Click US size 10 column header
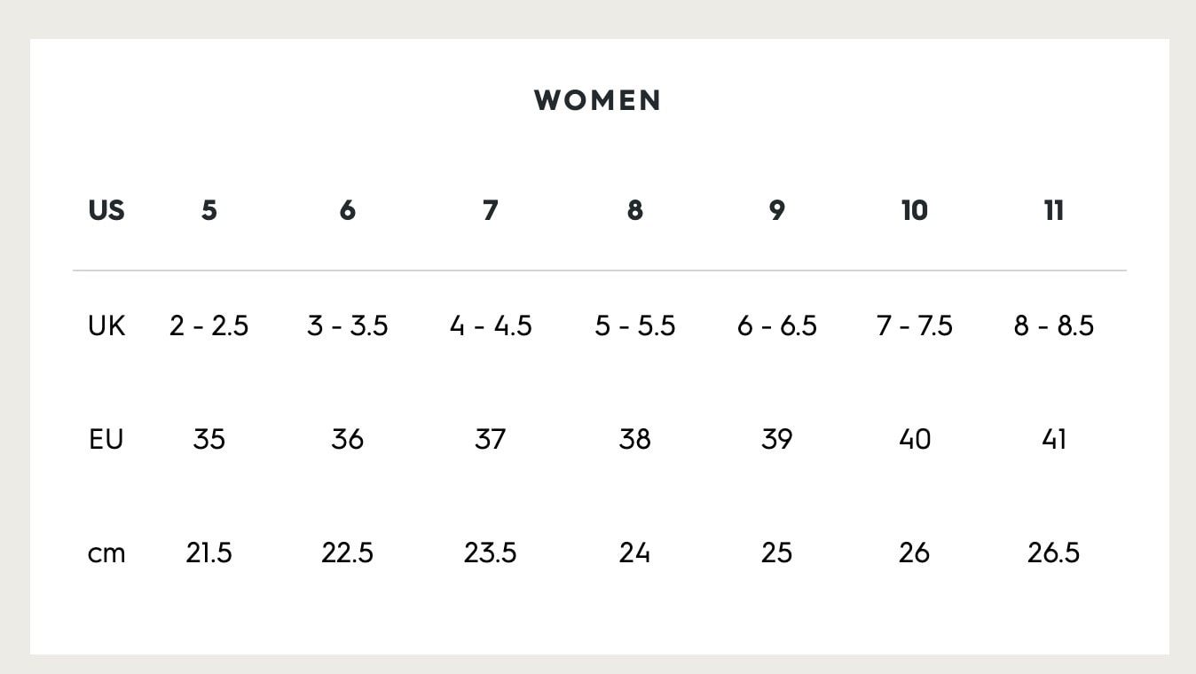 [914, 211]
